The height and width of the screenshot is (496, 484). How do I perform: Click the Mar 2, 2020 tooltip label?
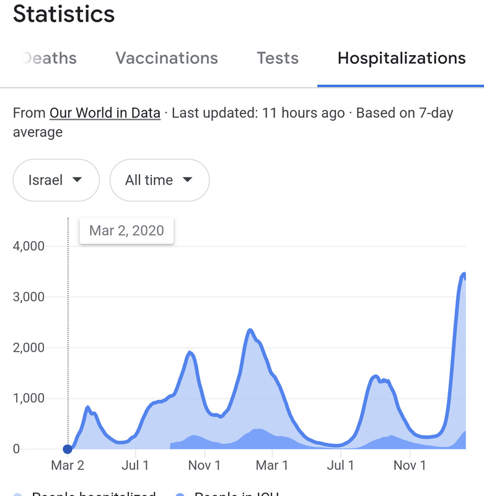[126, 231]
